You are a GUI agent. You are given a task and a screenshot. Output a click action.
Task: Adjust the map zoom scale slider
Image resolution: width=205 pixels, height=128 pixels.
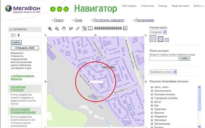(x=108, y=28)
